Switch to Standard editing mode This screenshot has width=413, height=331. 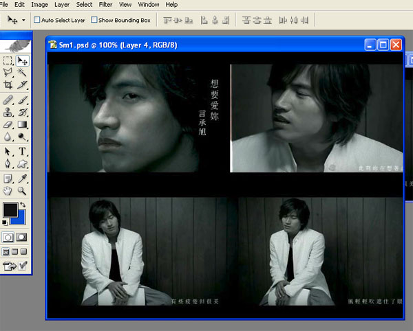point(8,238)
